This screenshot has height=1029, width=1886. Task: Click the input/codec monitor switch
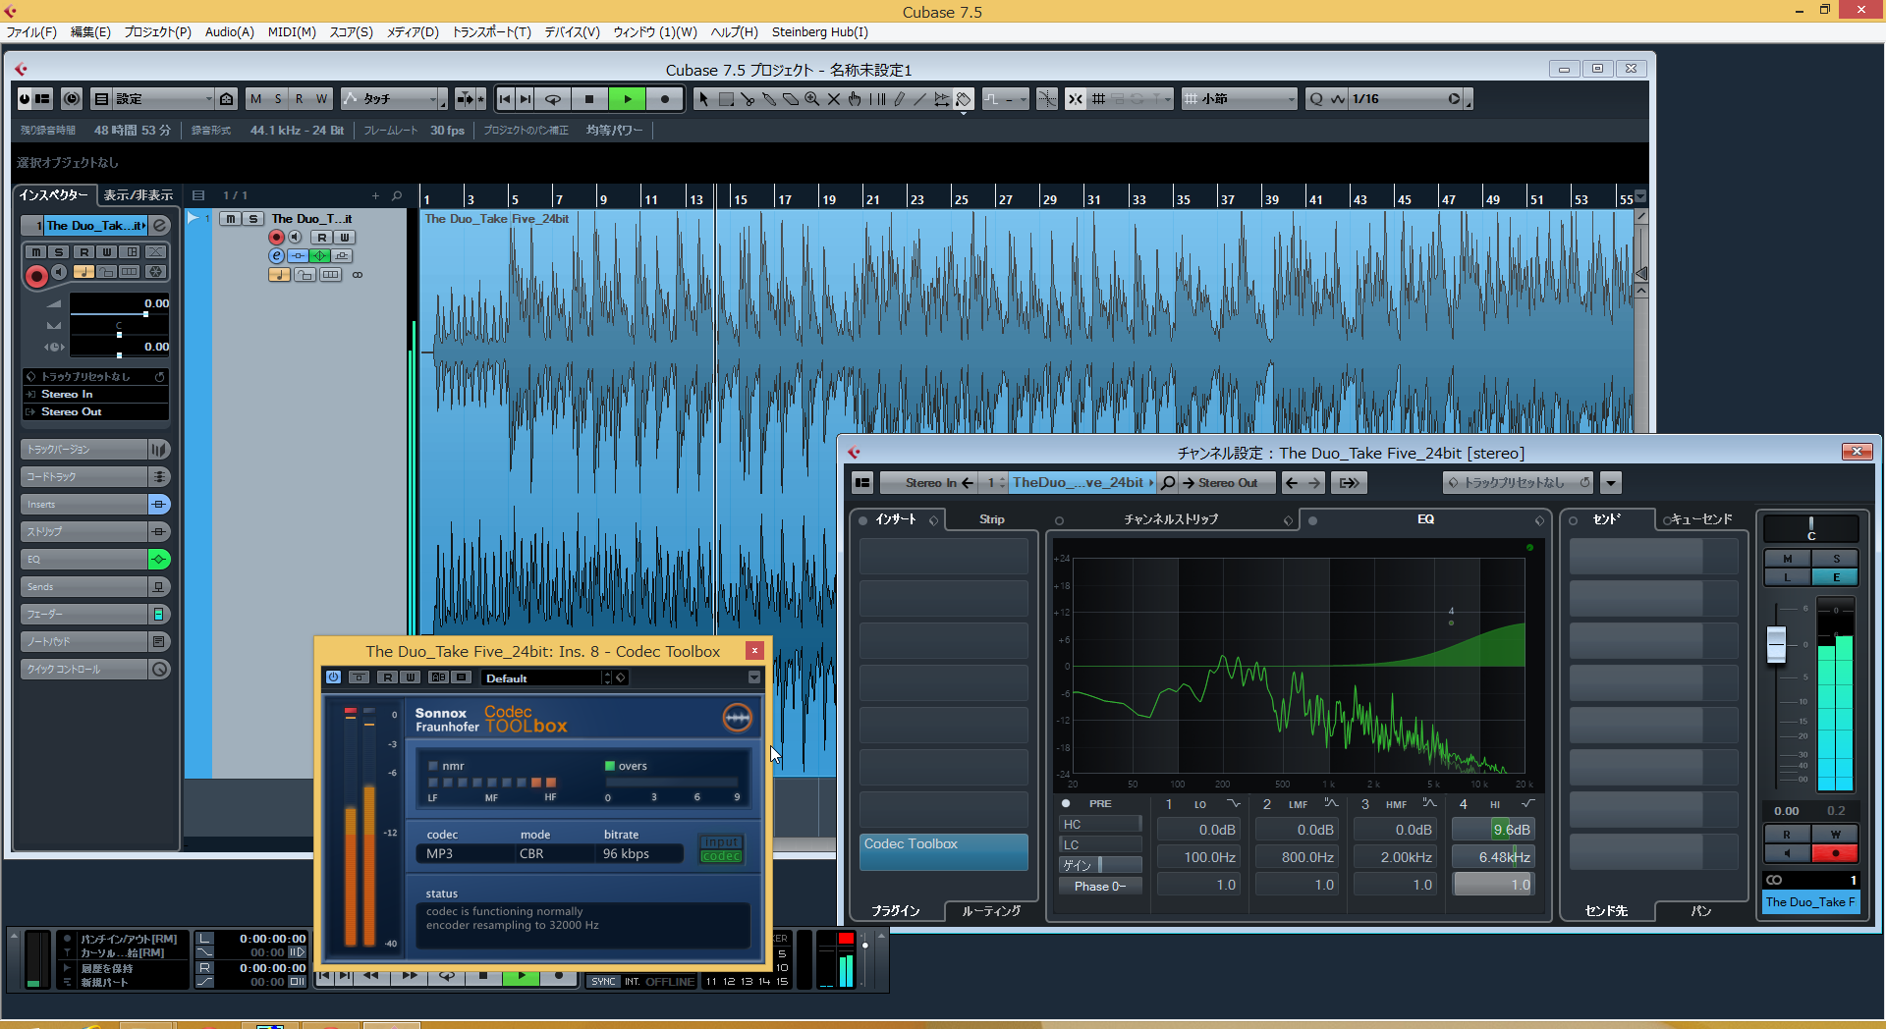721,849
